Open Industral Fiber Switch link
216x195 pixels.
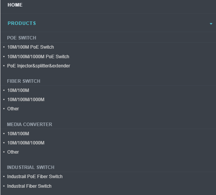click(29, 186)
